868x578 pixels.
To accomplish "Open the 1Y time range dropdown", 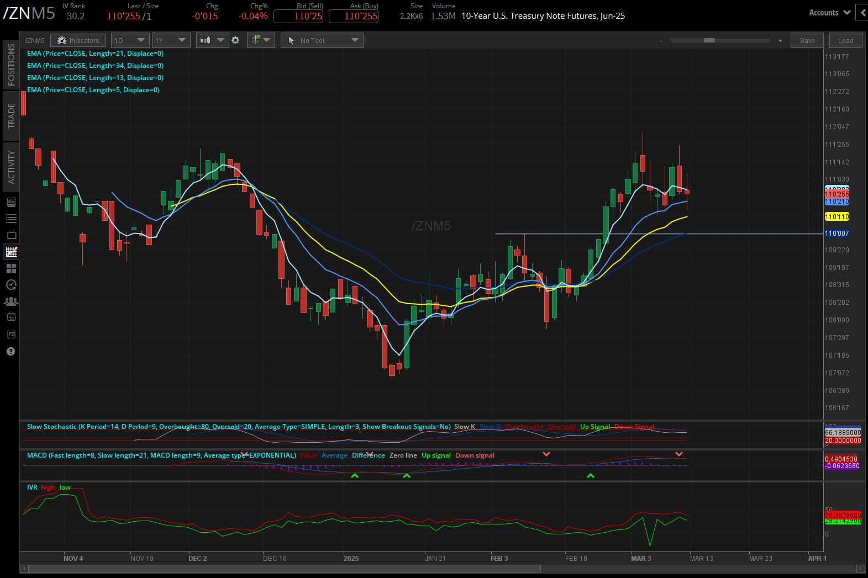I will pos(171,40).
